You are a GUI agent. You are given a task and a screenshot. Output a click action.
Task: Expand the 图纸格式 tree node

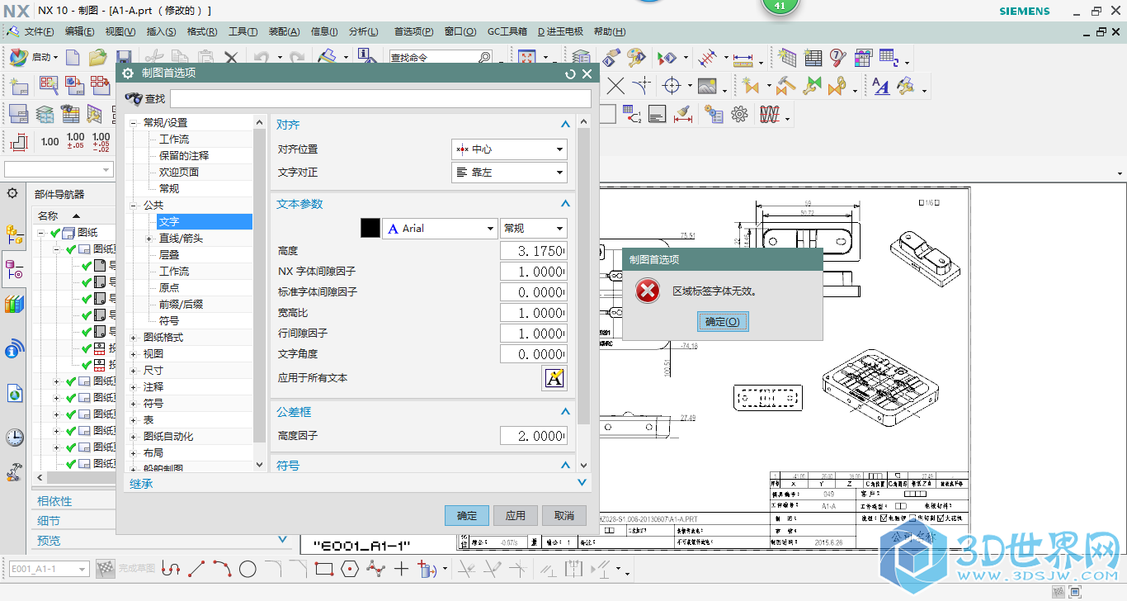click(x=134, y=337)
